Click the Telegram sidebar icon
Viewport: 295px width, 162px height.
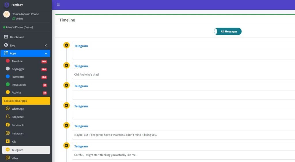coord(8,149)
